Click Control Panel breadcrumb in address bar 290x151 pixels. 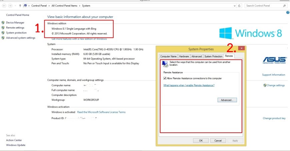point(39,6)
